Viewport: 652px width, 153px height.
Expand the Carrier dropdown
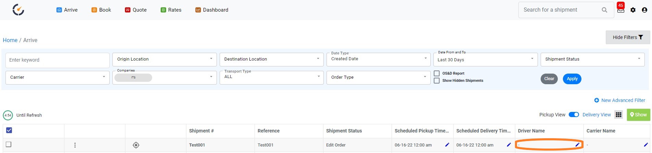click(x=58, y=77)
